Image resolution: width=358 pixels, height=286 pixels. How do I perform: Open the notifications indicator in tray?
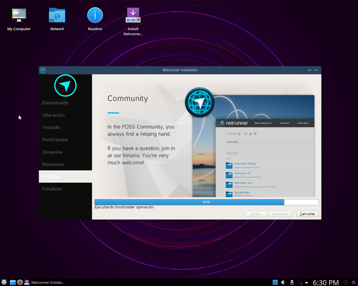pos(346,282)
